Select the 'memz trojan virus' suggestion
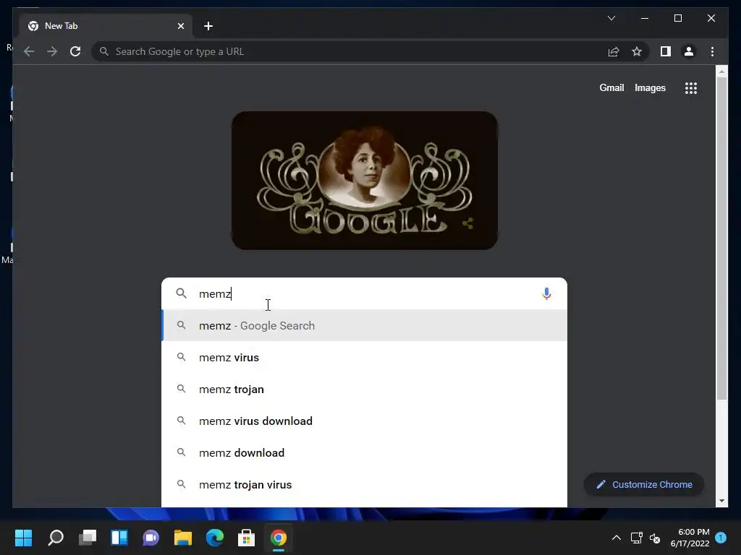This screenshot has width=741, height=555. click(x=364, y=485)
